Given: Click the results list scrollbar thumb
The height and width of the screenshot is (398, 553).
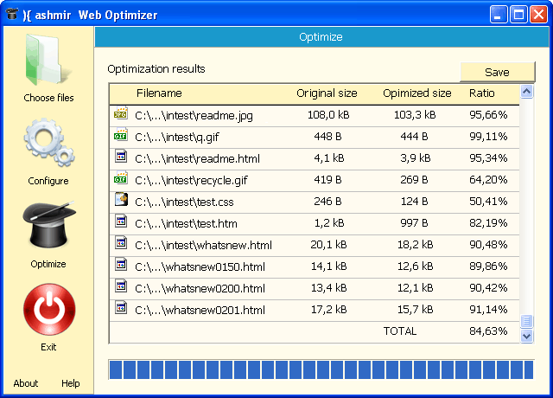Looking at the screenshot, I should coord(526,321).
